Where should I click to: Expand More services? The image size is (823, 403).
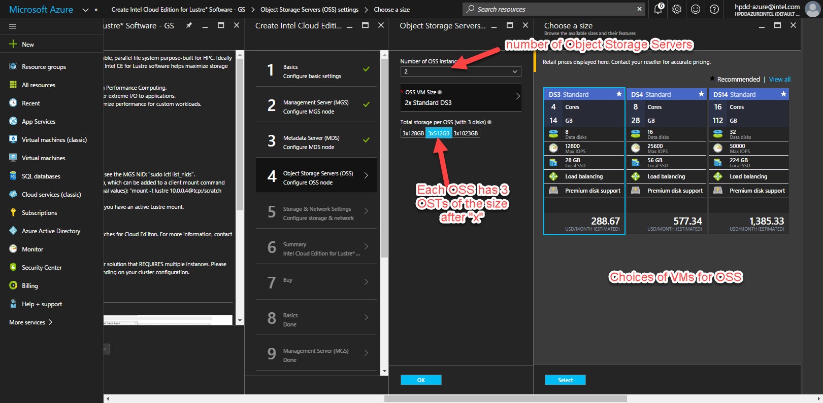tap(30, 322)
